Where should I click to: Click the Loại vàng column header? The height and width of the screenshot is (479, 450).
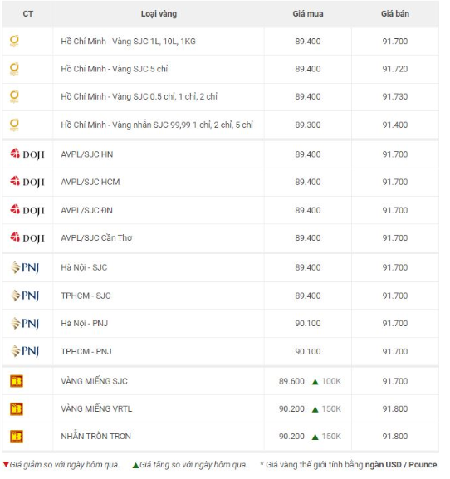[x=159, y=14]
